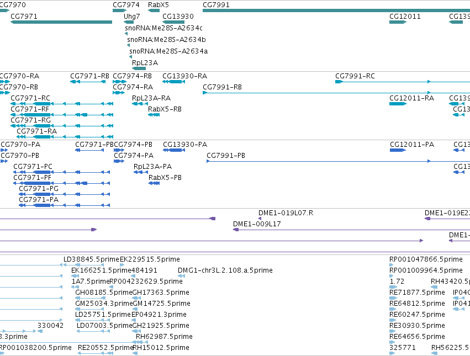
Task: Click the CG7971 gene label
Action: tap(24, 16)
